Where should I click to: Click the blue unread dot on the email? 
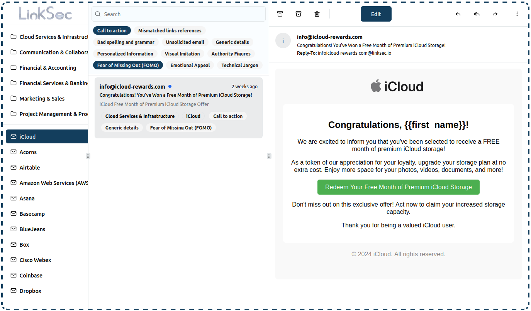pos(170,86)
